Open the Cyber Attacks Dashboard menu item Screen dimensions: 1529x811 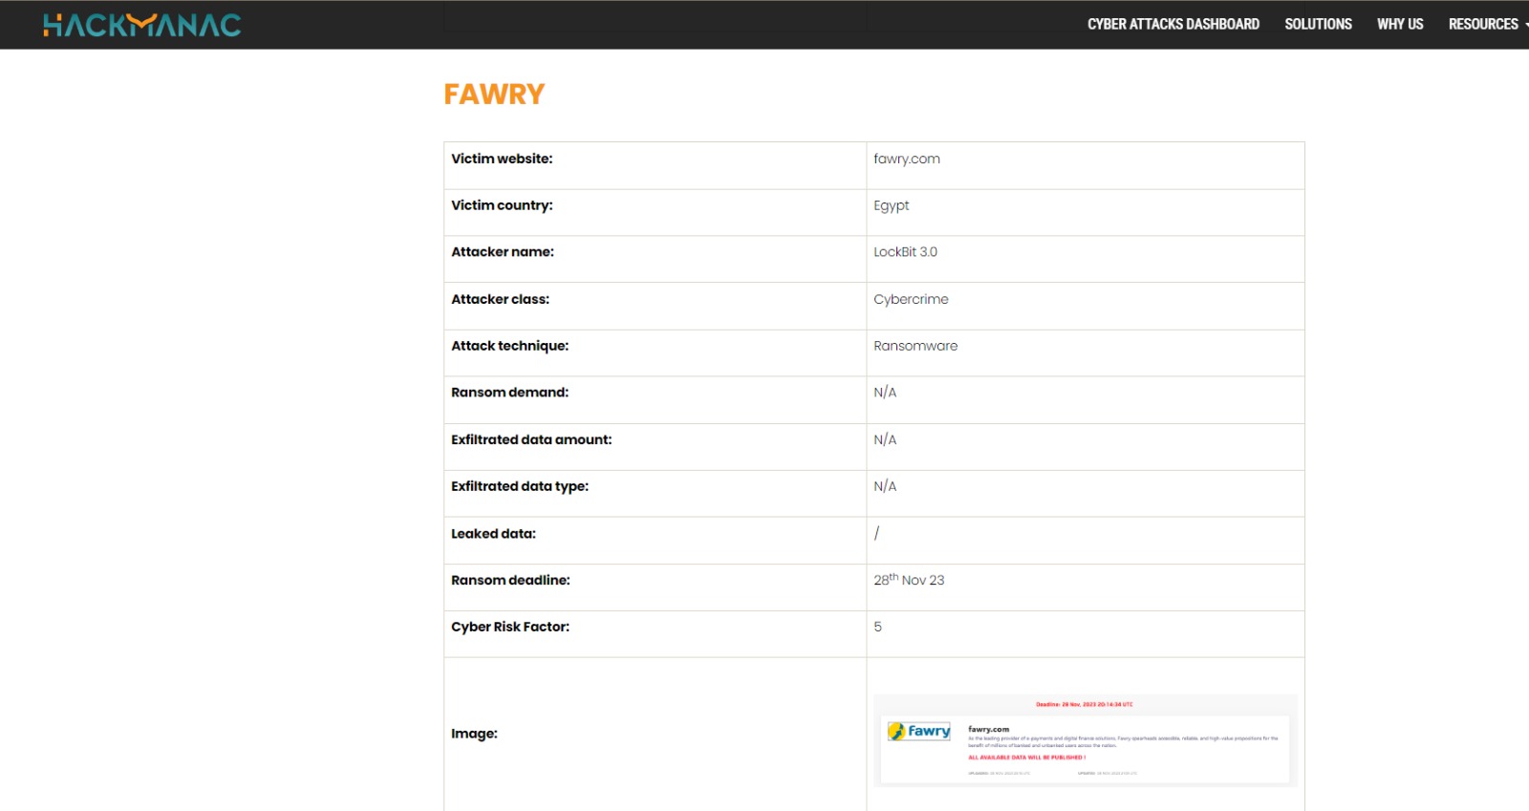pyautogui.click(x=1173, y=25)
